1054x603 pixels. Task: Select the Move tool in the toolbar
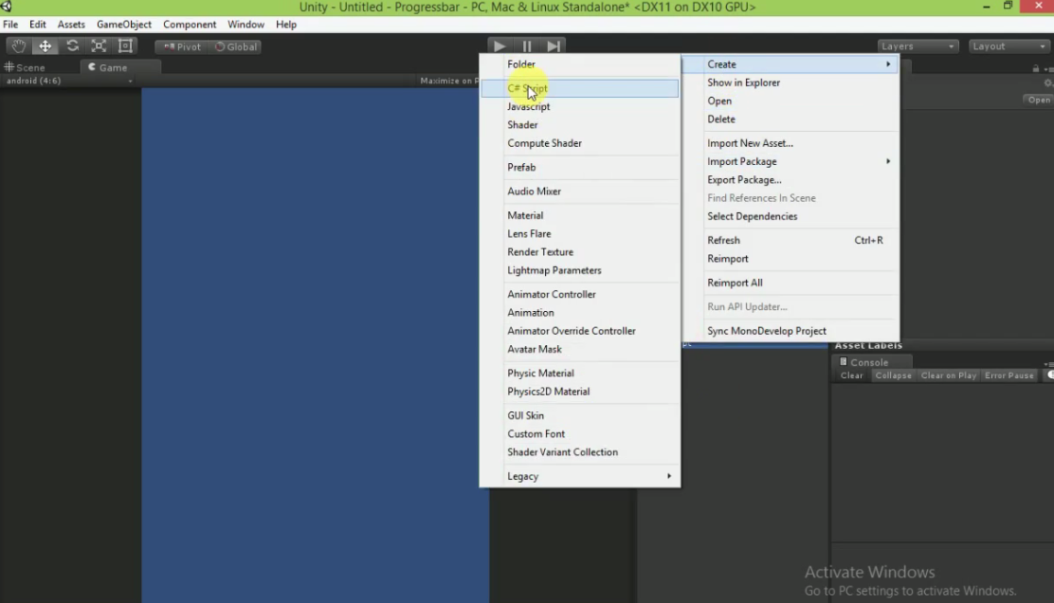[44, 46]
